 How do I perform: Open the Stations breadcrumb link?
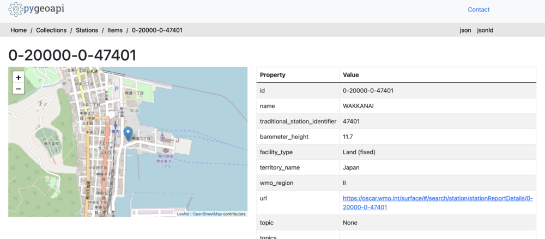(87, 30)
